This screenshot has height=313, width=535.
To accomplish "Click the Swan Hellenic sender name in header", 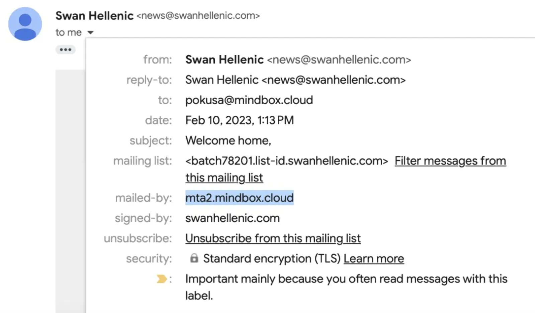I will click(94, 16).
